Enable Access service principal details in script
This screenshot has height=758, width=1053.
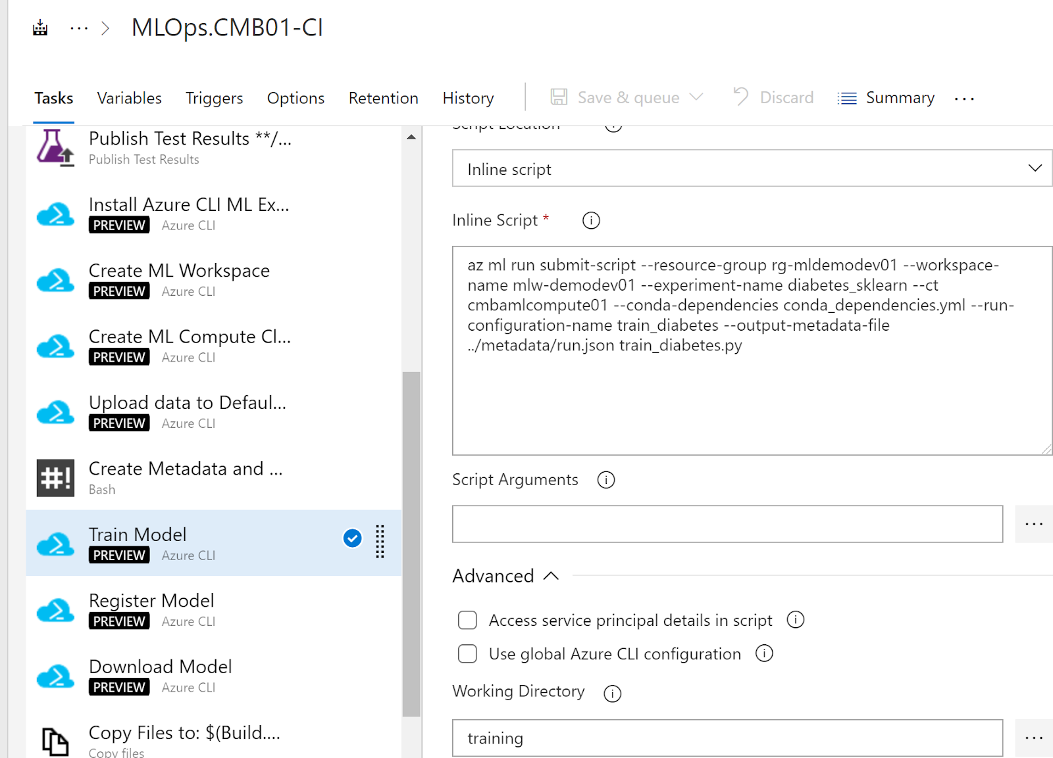pyautogui.click(x=467, y=620)
